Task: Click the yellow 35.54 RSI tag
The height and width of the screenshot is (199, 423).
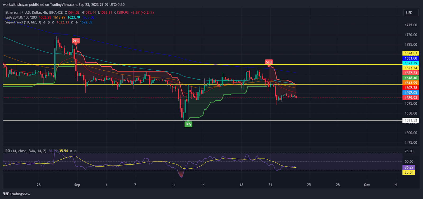Action: (x=409, y=173)
